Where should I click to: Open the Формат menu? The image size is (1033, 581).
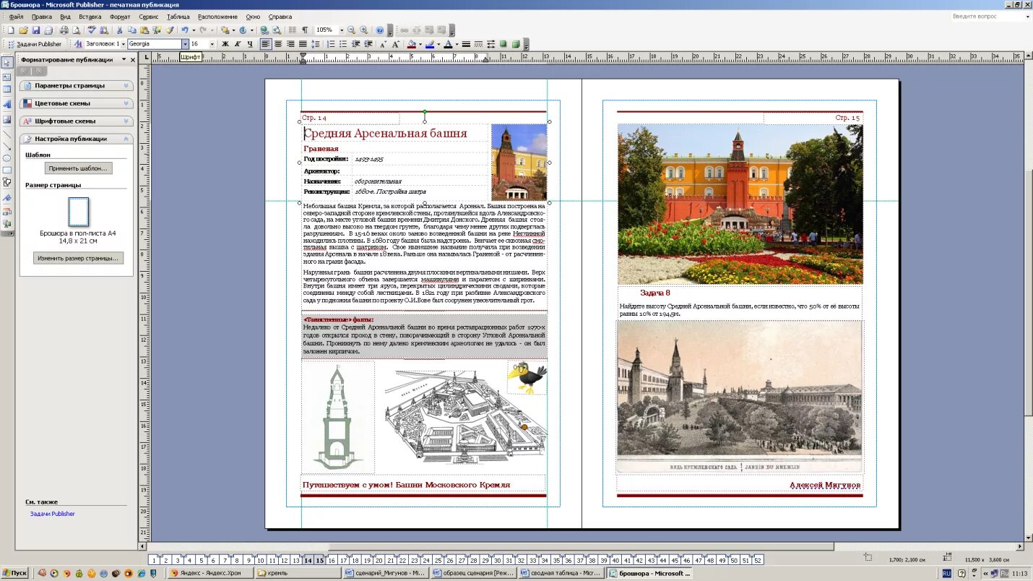[120, 17]
